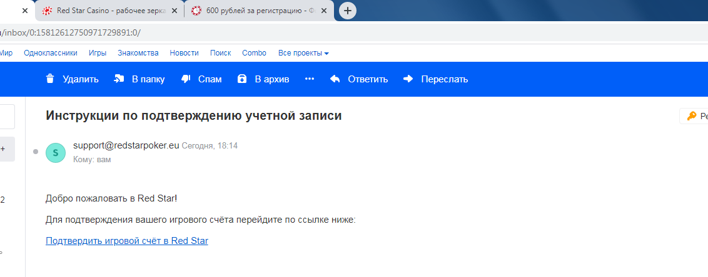Close the leftmost partially visible tab
This screenshot has width=708, height=277.
coord(25,11)
